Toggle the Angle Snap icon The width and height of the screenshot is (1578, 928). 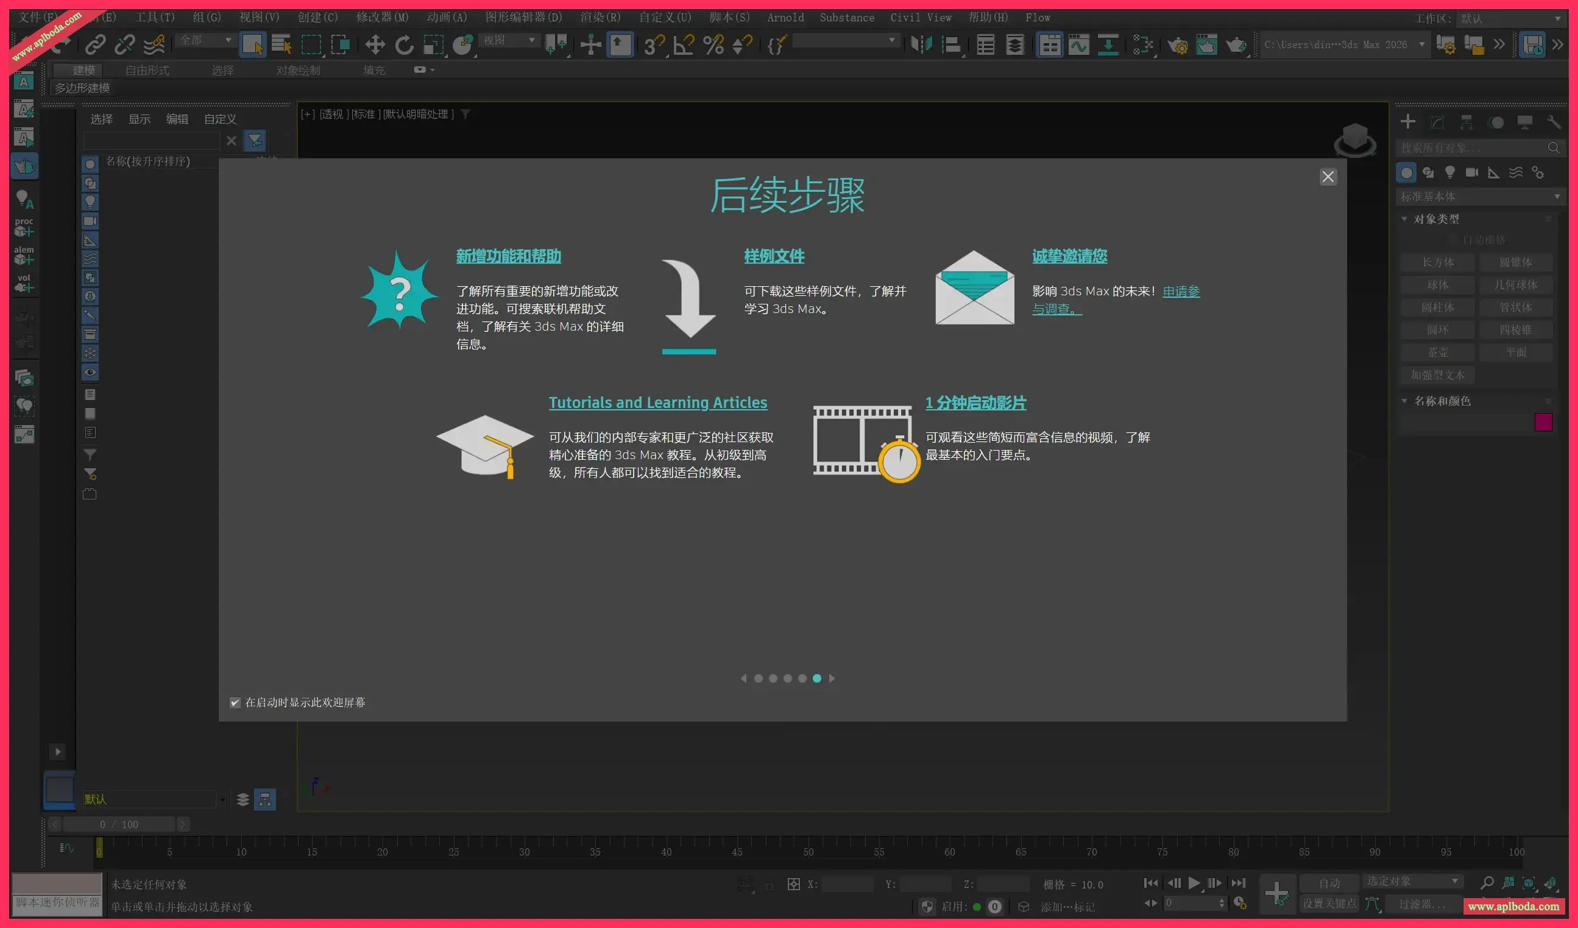coord(683,44)
